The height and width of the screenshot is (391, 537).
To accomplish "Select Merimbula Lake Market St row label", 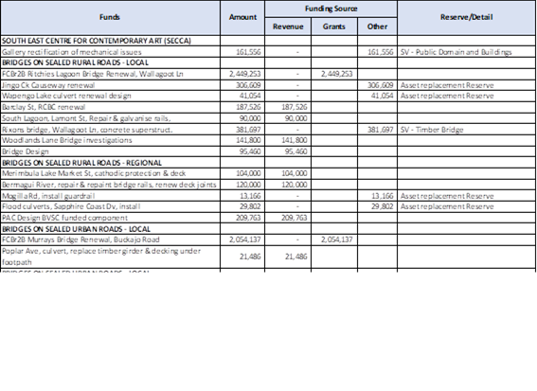I will pos(110,173).
